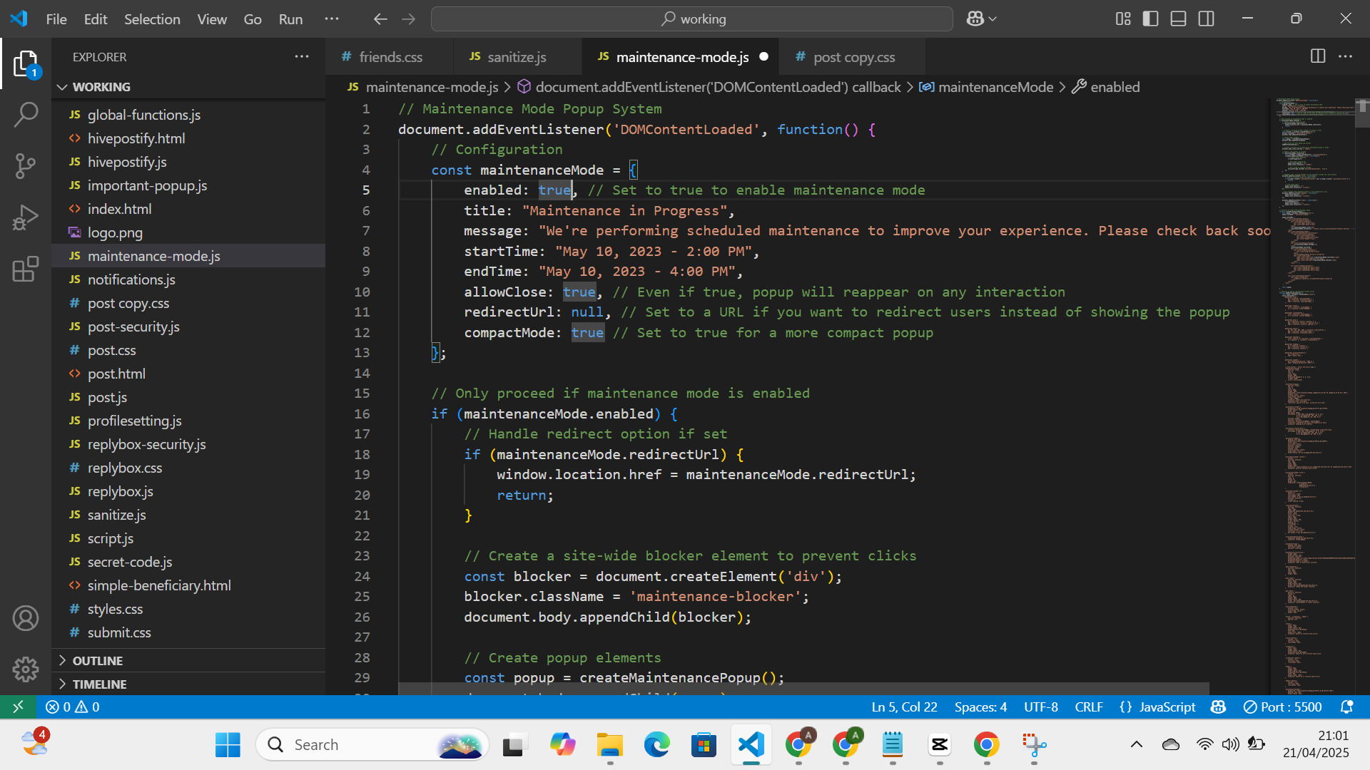1370x770 pixels.
Task: Go forward in navigation history
Action: click(409, 19)
